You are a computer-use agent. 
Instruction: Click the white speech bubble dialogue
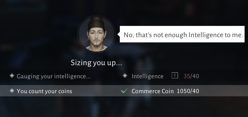(x=182, y=34)
